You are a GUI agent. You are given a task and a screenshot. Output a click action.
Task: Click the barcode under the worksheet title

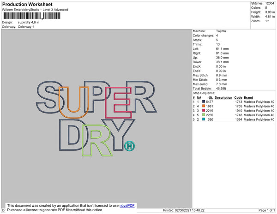coord(31,16)
